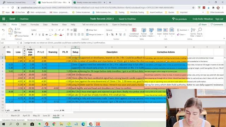The height and width of the screenshot is (127, 226).
Task: Cut the selected cell contents
Action: pos(17,29)
